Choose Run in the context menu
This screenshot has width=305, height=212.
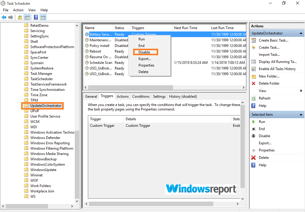coord(141,39)
